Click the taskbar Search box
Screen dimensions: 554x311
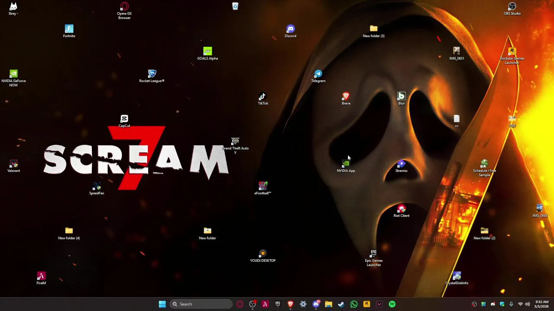(201, 304)
